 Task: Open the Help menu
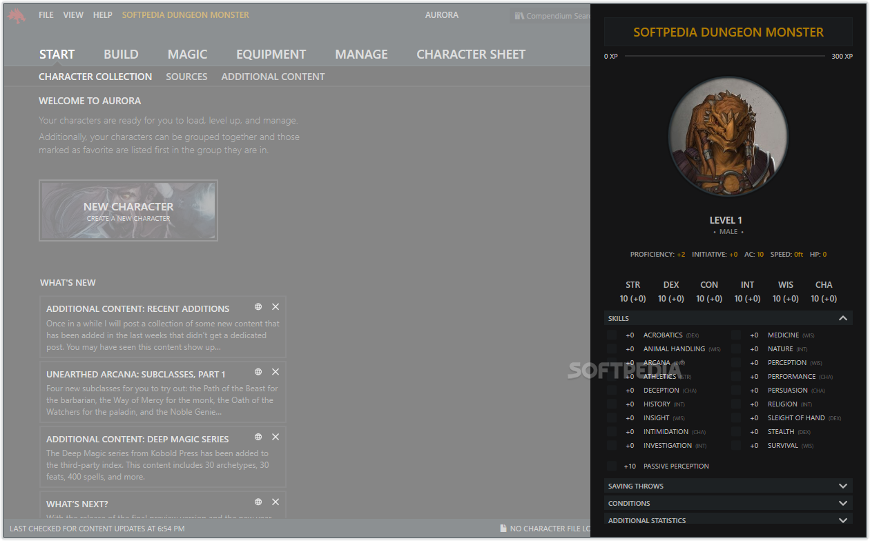(102, 14)
